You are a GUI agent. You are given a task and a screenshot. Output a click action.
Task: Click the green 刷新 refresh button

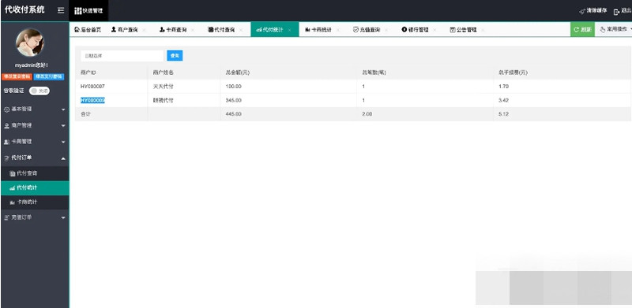coord(582,30)
